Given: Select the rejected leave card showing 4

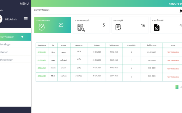Looking at the screenshot, I should (166, 25).
